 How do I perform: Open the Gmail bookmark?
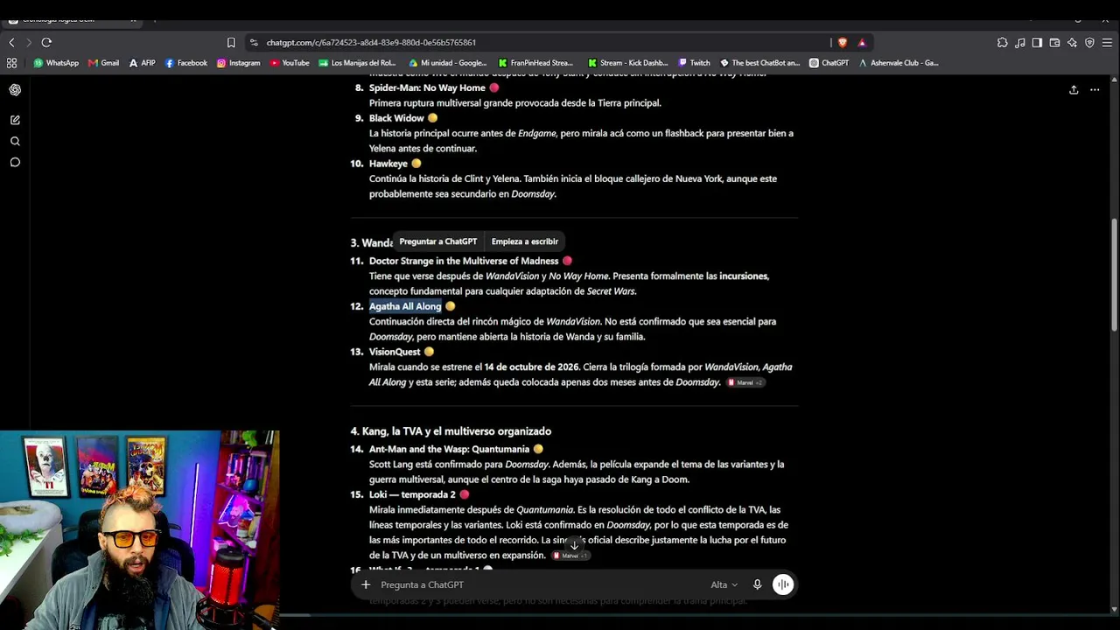[104, 63]
